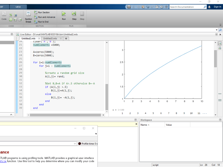Image resolution: width=223 pixels, height=167 pixels.
Task: Click the line plot in the output
Action: 163,72
